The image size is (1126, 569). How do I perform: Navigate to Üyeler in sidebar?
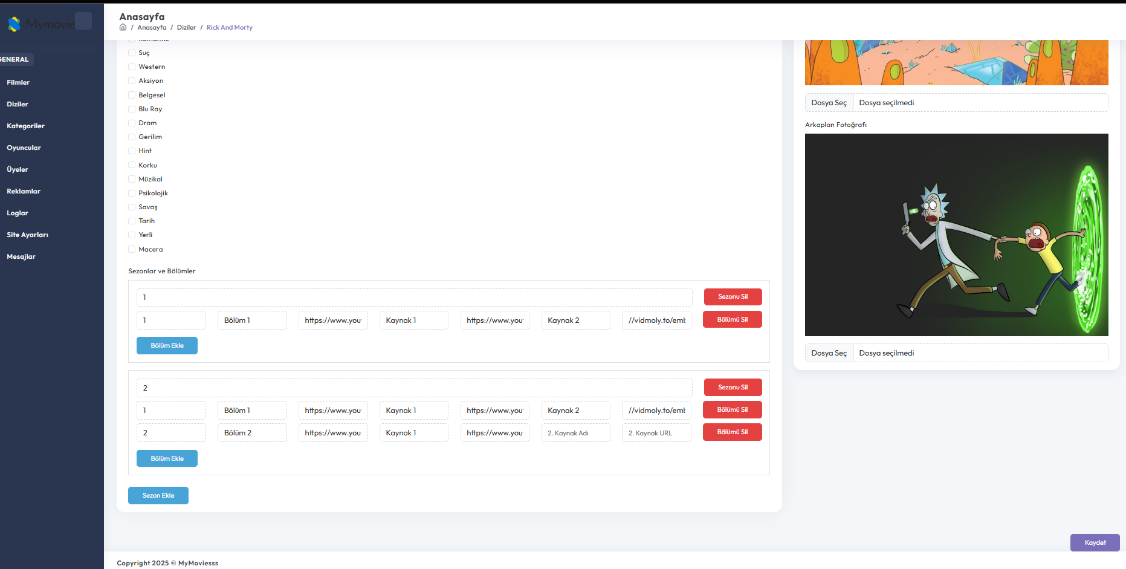click(x=18, y=169)
